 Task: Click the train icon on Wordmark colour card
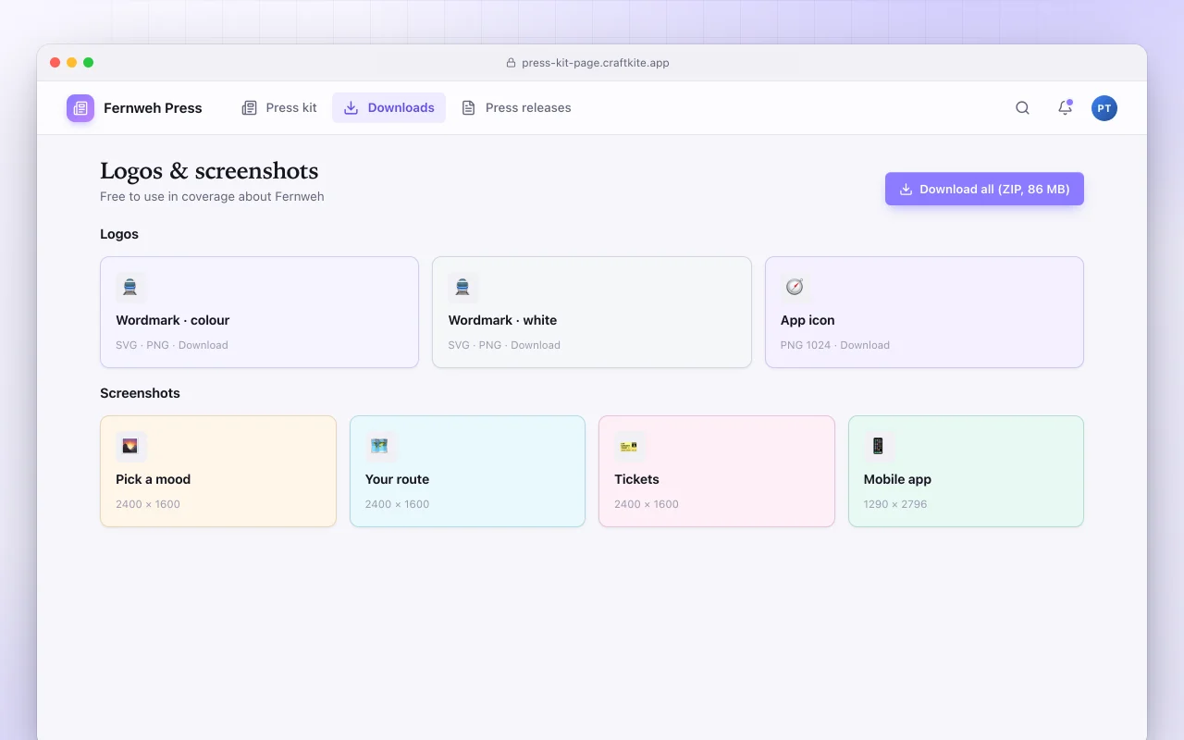pyautogui.click(x=130, y=287)
